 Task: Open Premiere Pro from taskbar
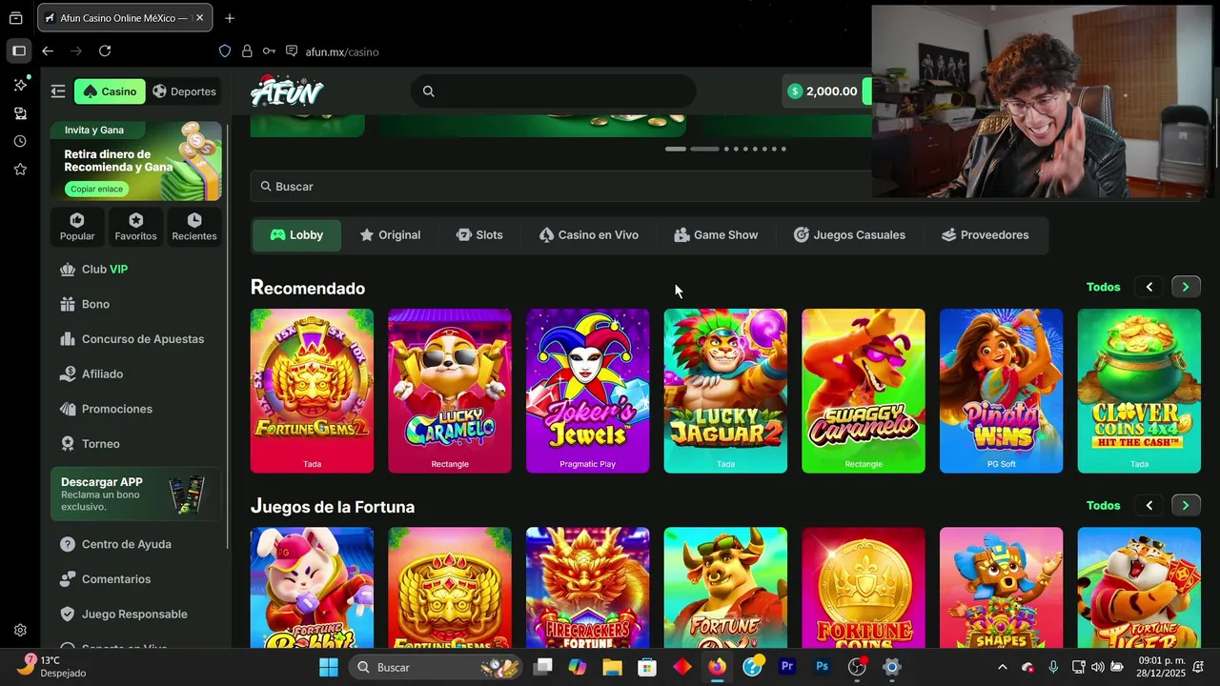[787, 667]
